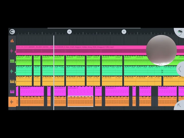Select the 'JK MUSIC BAND ...flac' orange clip
The image size is (184, 138).
(167, 101)
